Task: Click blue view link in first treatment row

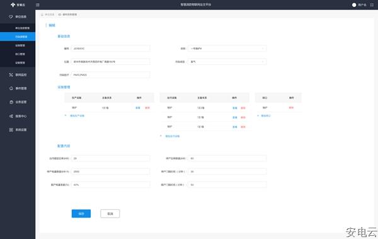Action: click(235, 108)
